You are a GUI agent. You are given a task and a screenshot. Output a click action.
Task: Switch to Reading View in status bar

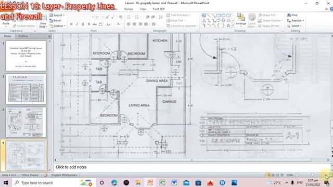tap(277, 175)
